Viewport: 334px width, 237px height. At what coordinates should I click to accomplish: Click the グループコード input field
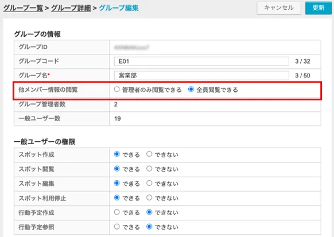point(201,61)
